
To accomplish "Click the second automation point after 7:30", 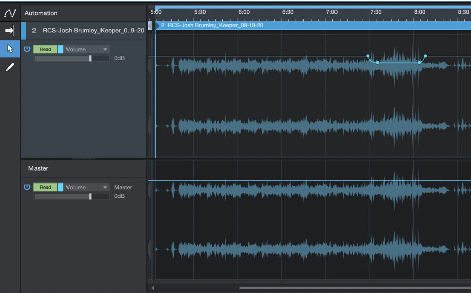I will point(377,63).
